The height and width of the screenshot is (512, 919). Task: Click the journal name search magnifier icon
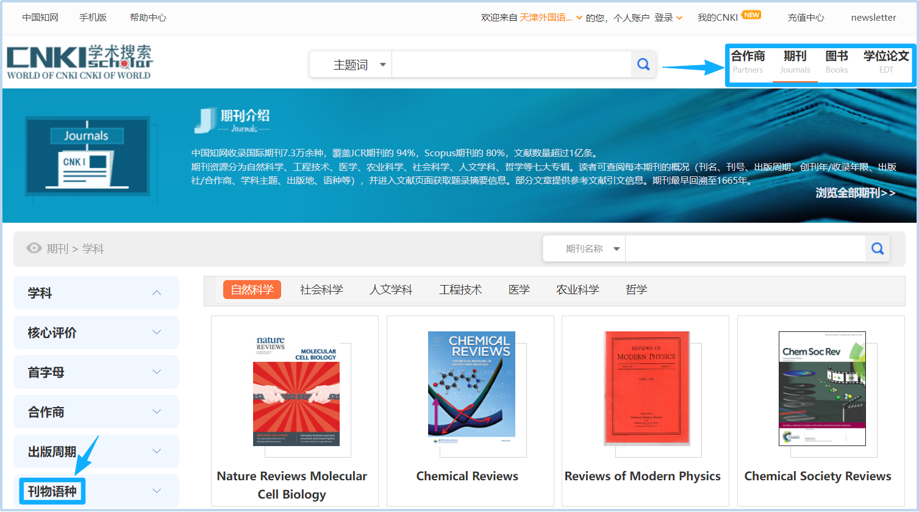coord(878,248)
